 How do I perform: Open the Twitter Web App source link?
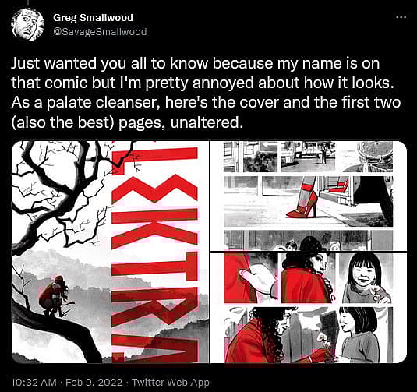point(171,383)
